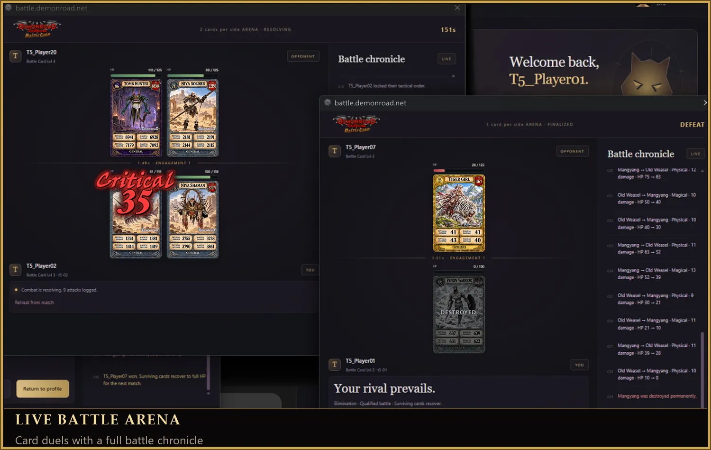Click the Tomb Hunter HP bar
711x450 pixels.
(x=136, y=75)
